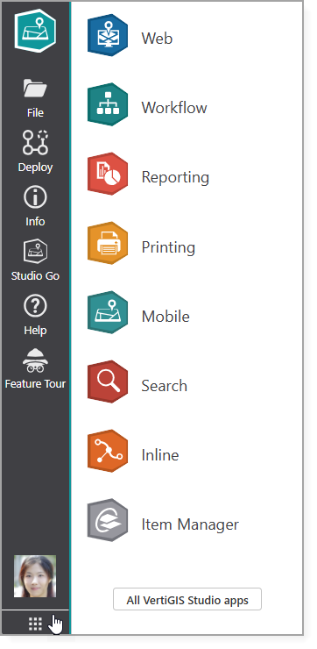Image resolution: width=317 pixels, height=649 pixels.
Task: Select the Mobile label in the app list
Action: pos(166,317)
